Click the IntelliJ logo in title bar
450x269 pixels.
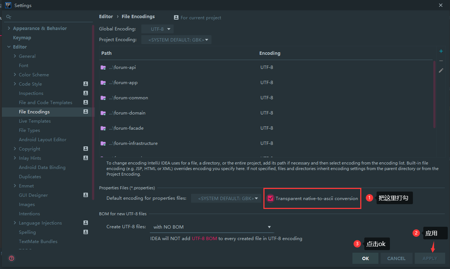[8, 5]
